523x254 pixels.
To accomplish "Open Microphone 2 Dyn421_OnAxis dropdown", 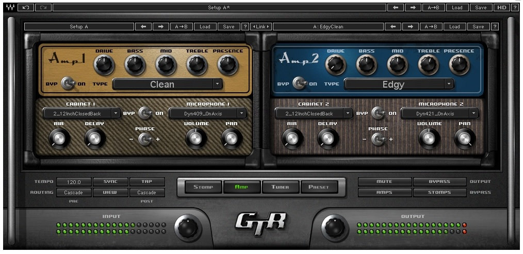I will tap(439, 113).
